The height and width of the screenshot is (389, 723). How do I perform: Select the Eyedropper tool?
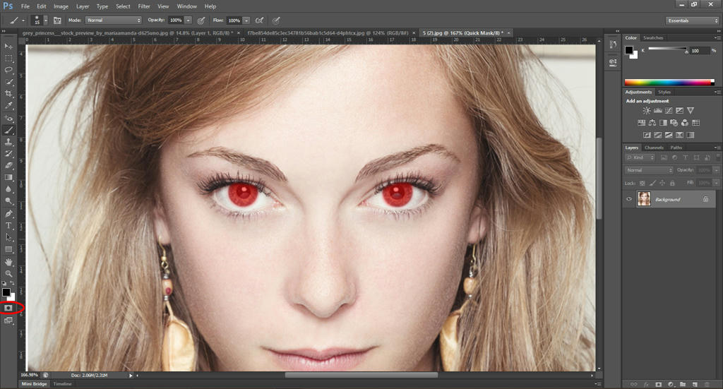(8, 106)
